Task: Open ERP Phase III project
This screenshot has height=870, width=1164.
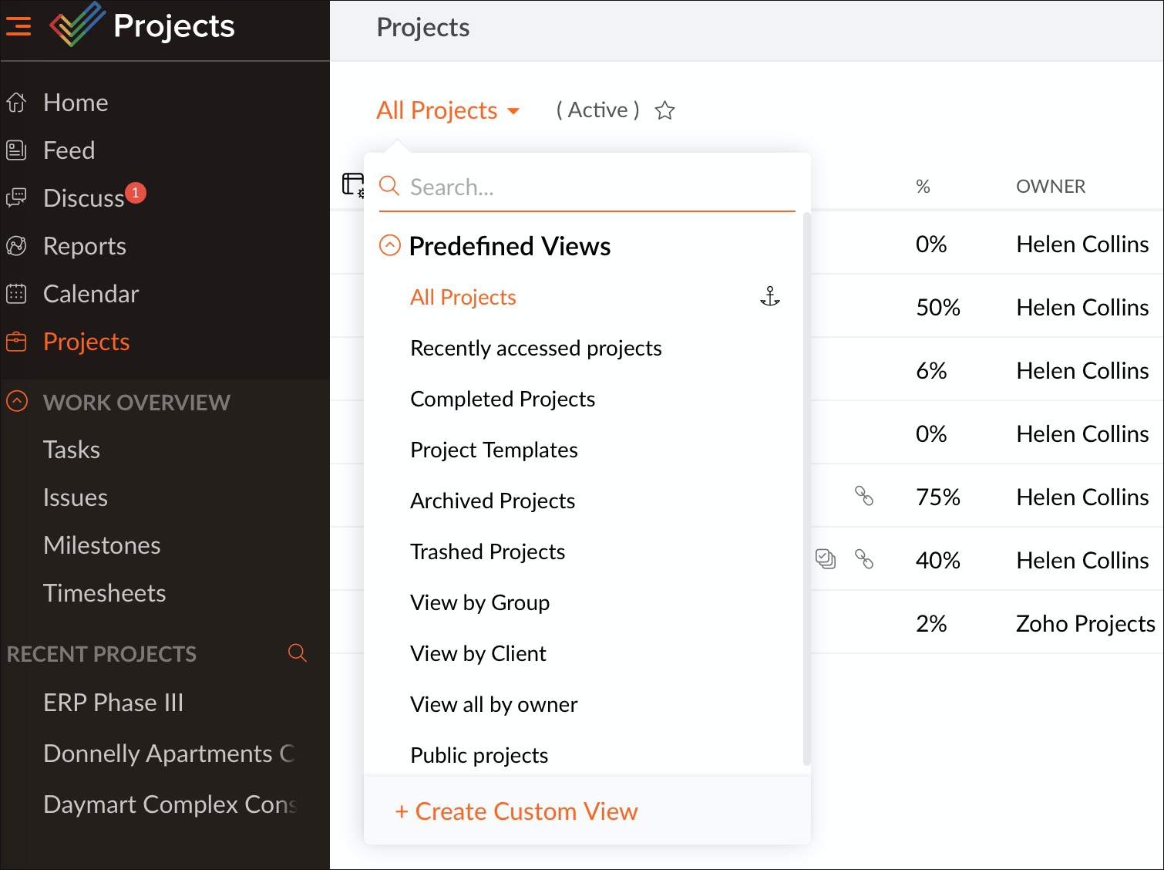Action: tap(113, 703)
